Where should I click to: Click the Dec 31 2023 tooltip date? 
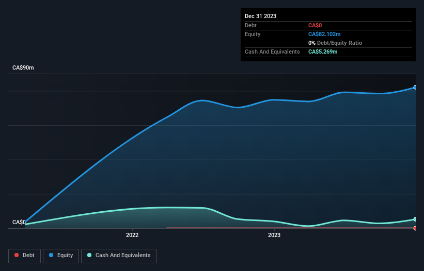(x=260, y=16)
